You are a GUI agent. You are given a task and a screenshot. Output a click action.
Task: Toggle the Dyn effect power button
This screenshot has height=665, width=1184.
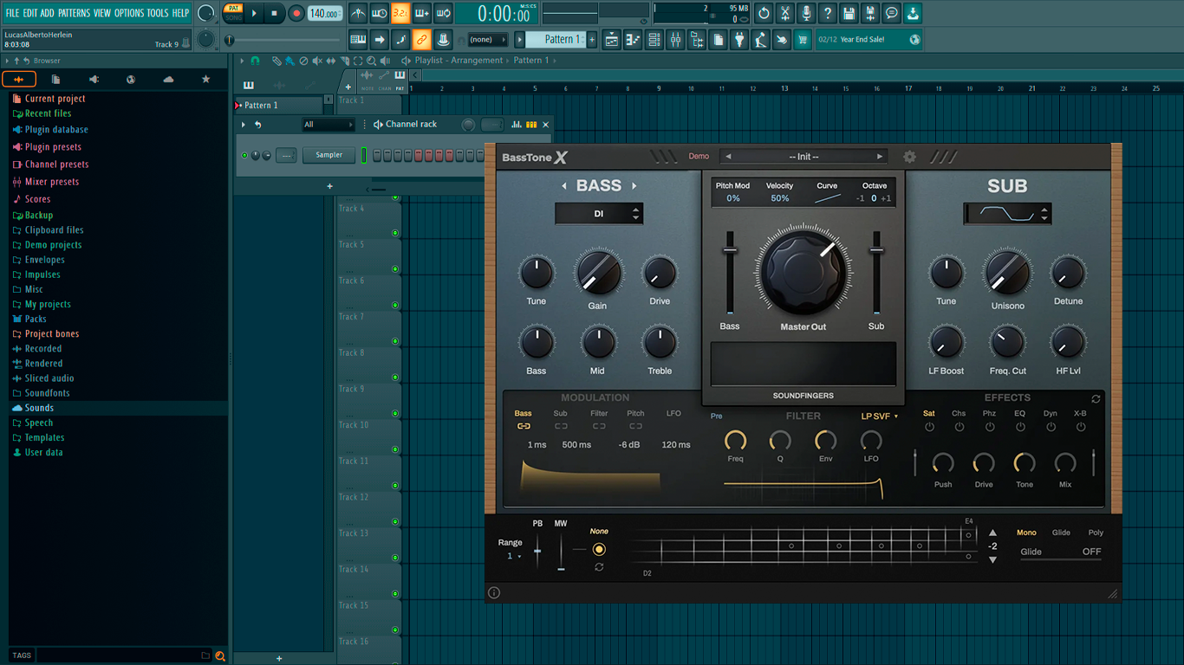1051,427
